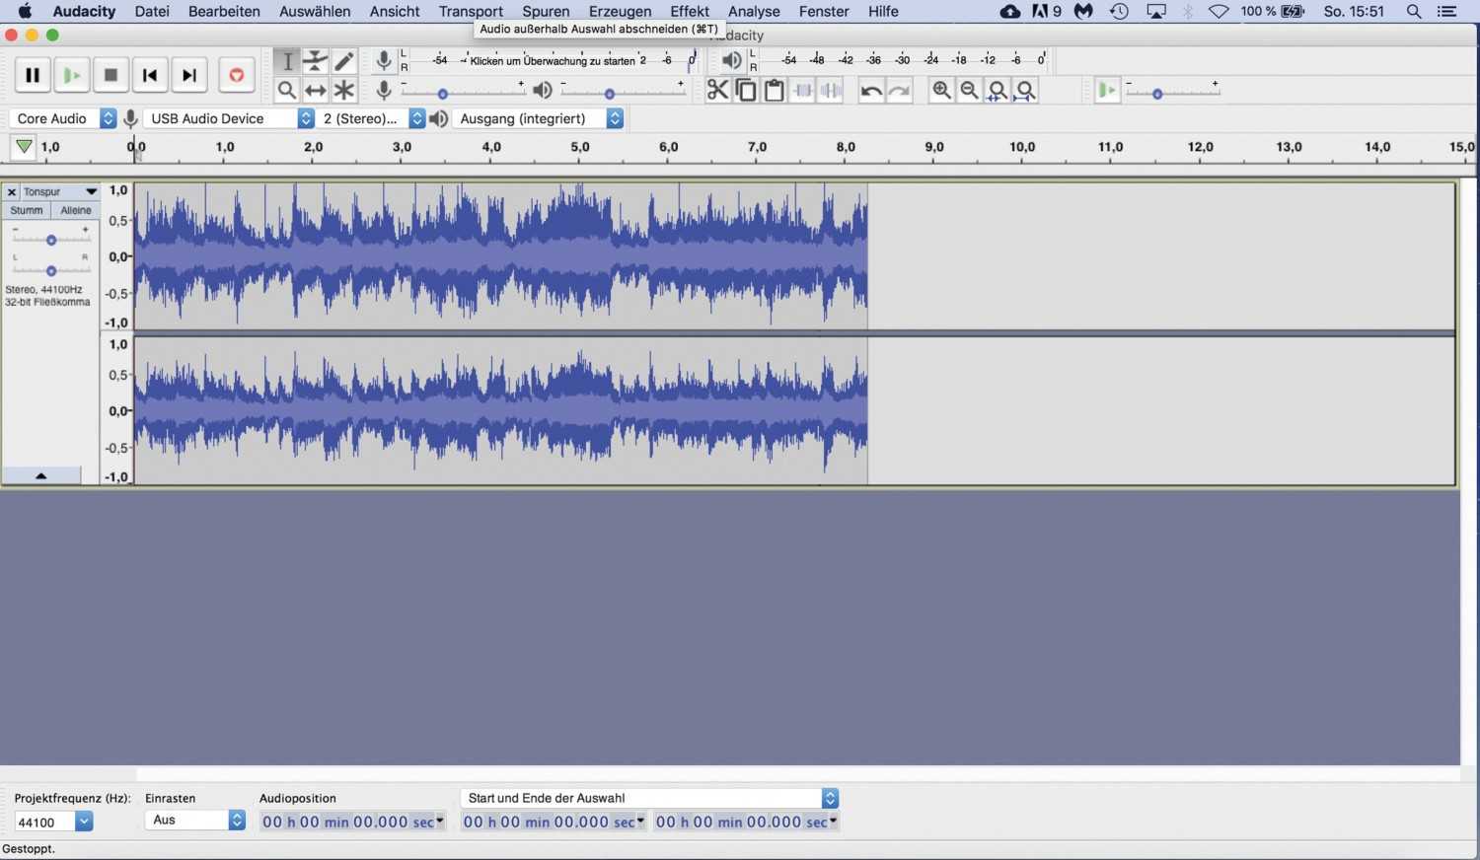Select the Zoom (magnifier) tool
This screenshot has height=860, width=1480.
click(x=287, y=91)
